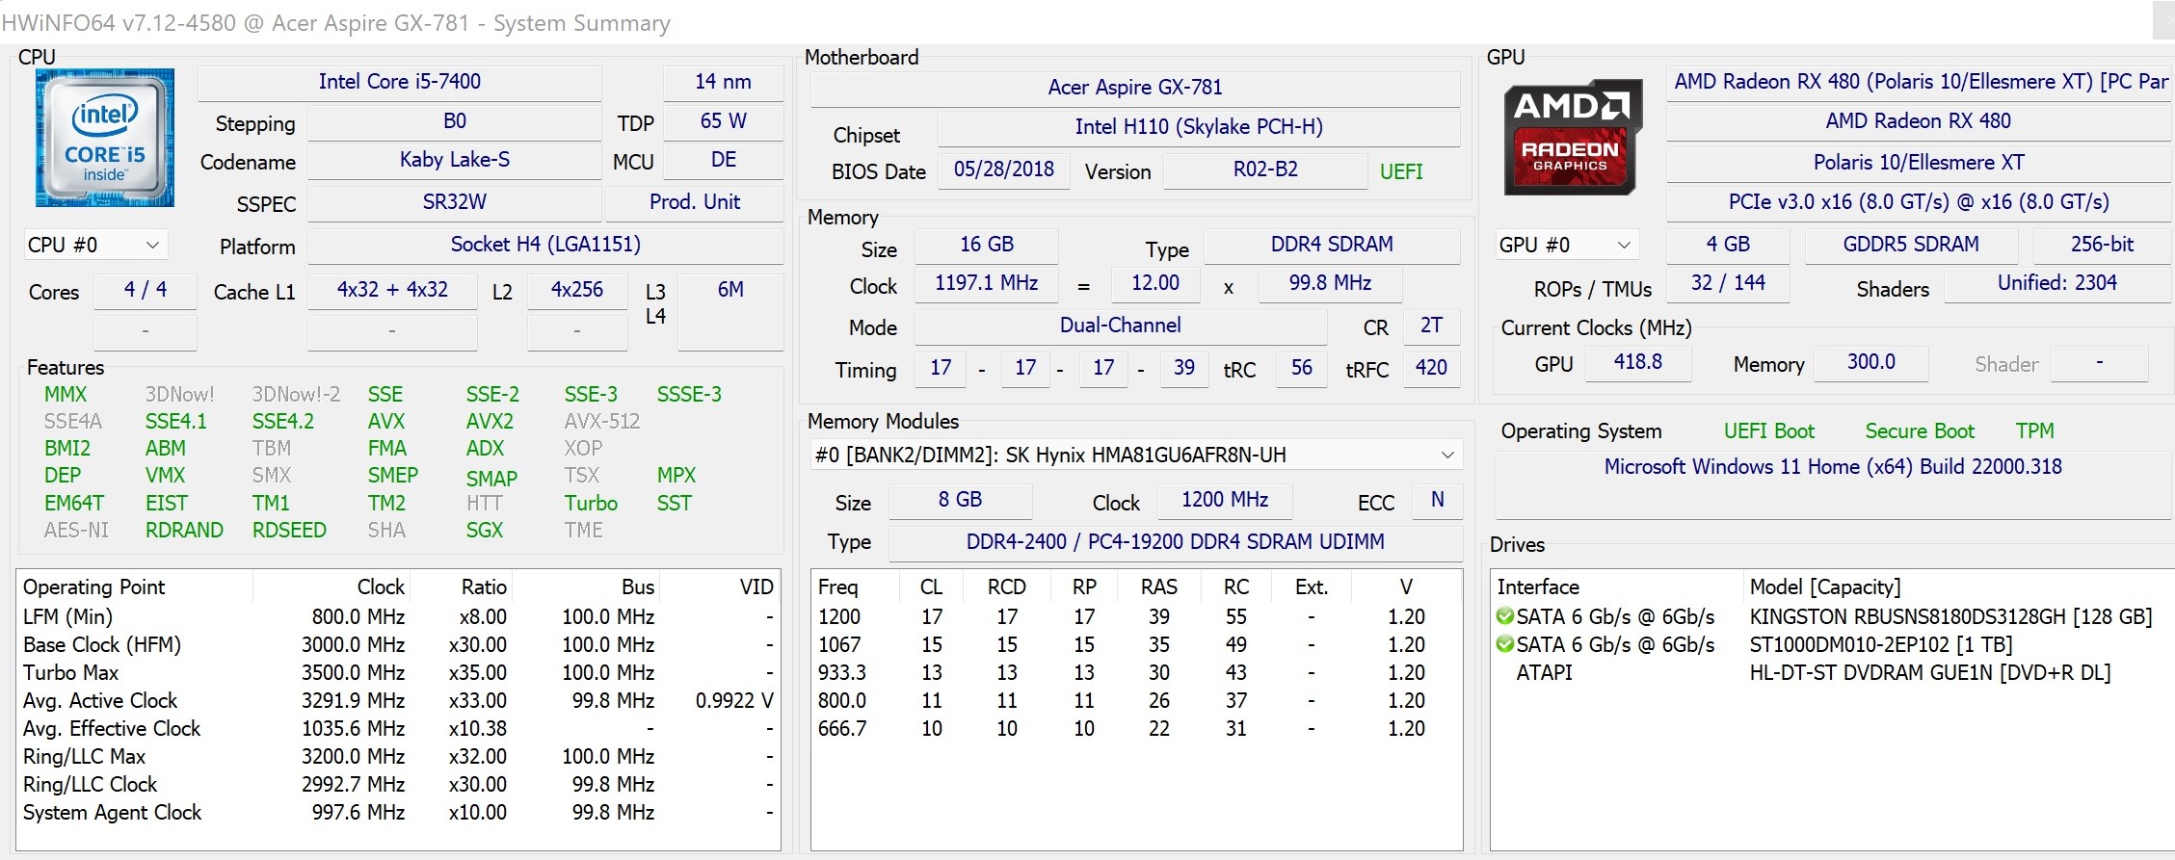Click the AVX2 feature label
Viewport: 2175px width, 860px height.
(490, 422)
